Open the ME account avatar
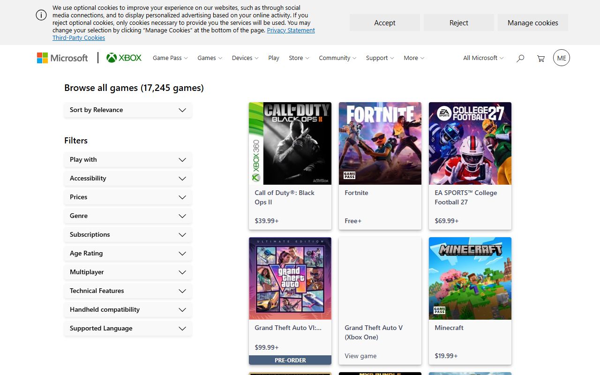The height and width of the screenshot is (375, 600). click(x=562, y=58)
